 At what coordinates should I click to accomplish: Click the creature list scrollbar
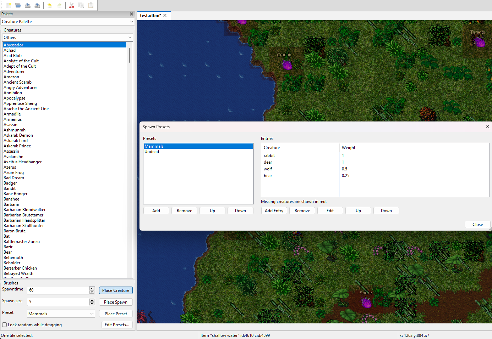tap(130, 56)
